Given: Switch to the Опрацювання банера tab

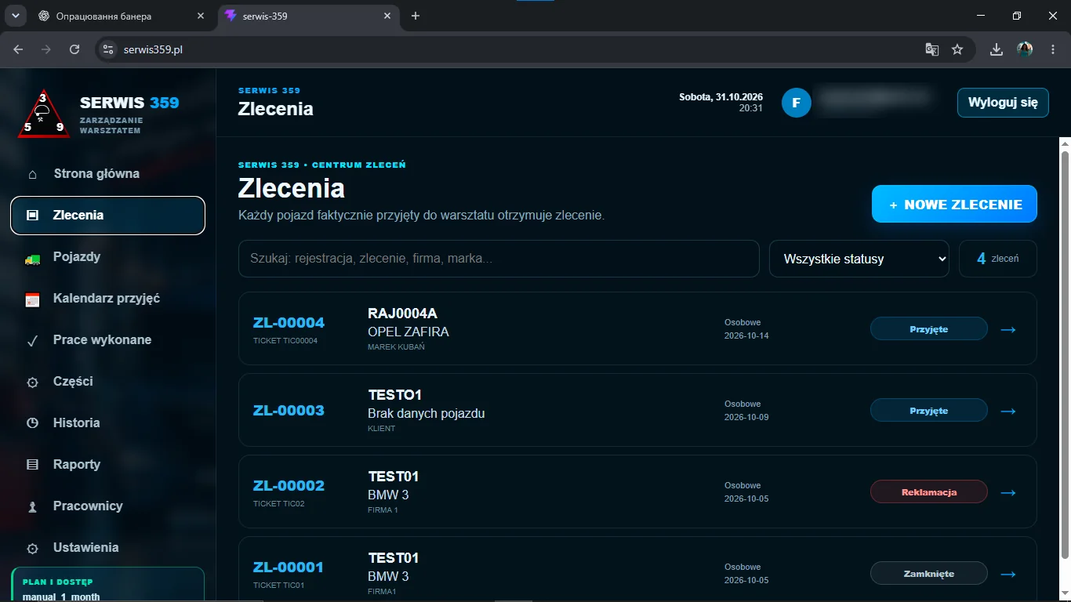Looking at the screenshot, I should pyautogui.click(x=122, y=16).
